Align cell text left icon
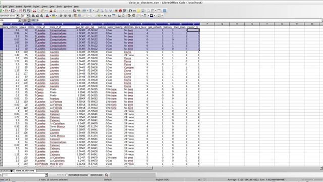 click(61, 16)
